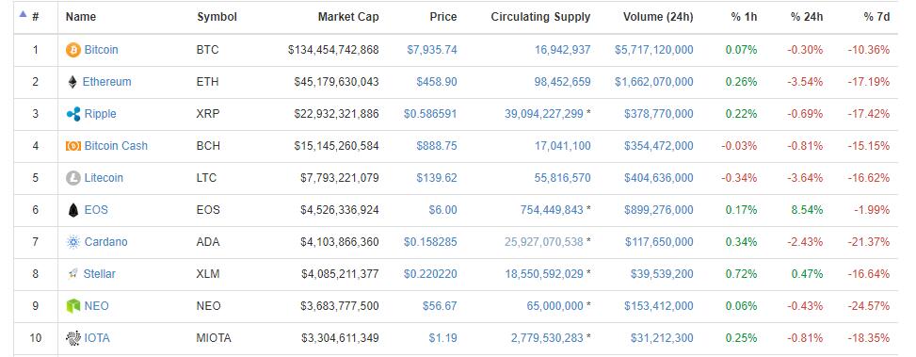Click the Bitcoin Cash logo icon

[73, 146]
